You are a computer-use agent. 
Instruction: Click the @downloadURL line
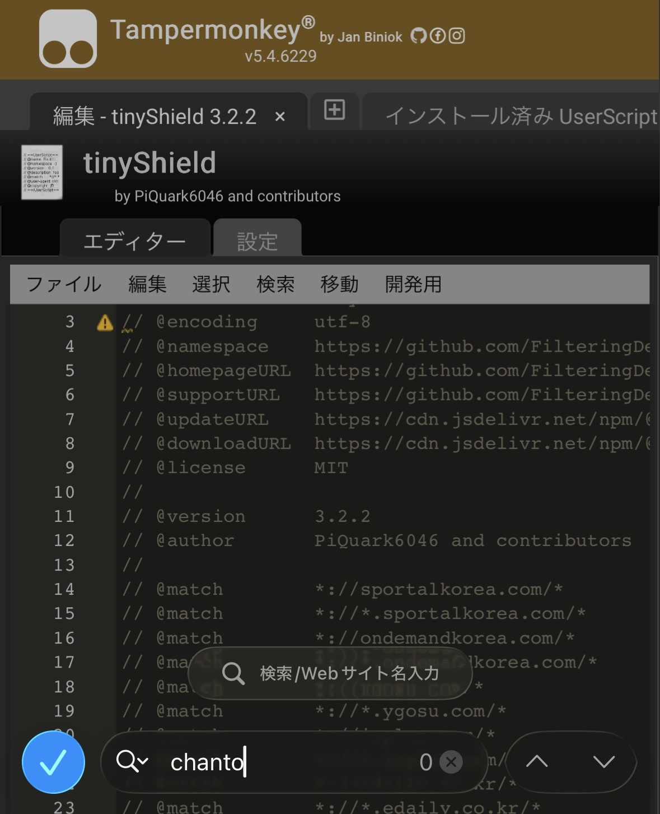click(386, 443)
